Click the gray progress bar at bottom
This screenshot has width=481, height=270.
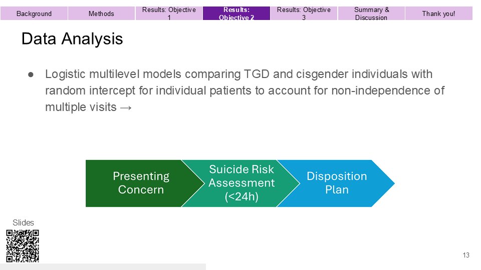coord(103,266)
